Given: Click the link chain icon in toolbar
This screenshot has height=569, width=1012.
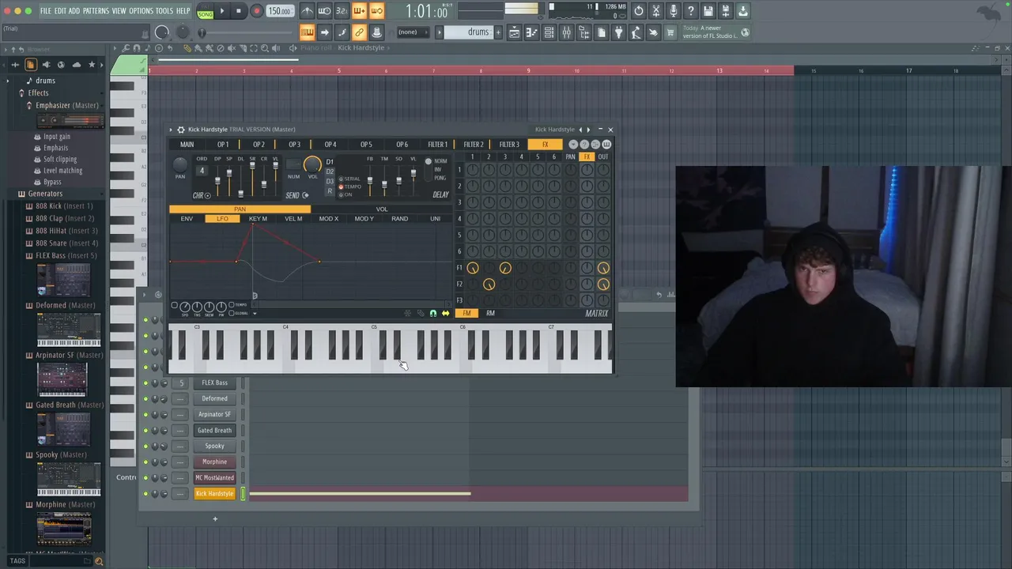Looking at the screenshot, I should pos(359,32).
